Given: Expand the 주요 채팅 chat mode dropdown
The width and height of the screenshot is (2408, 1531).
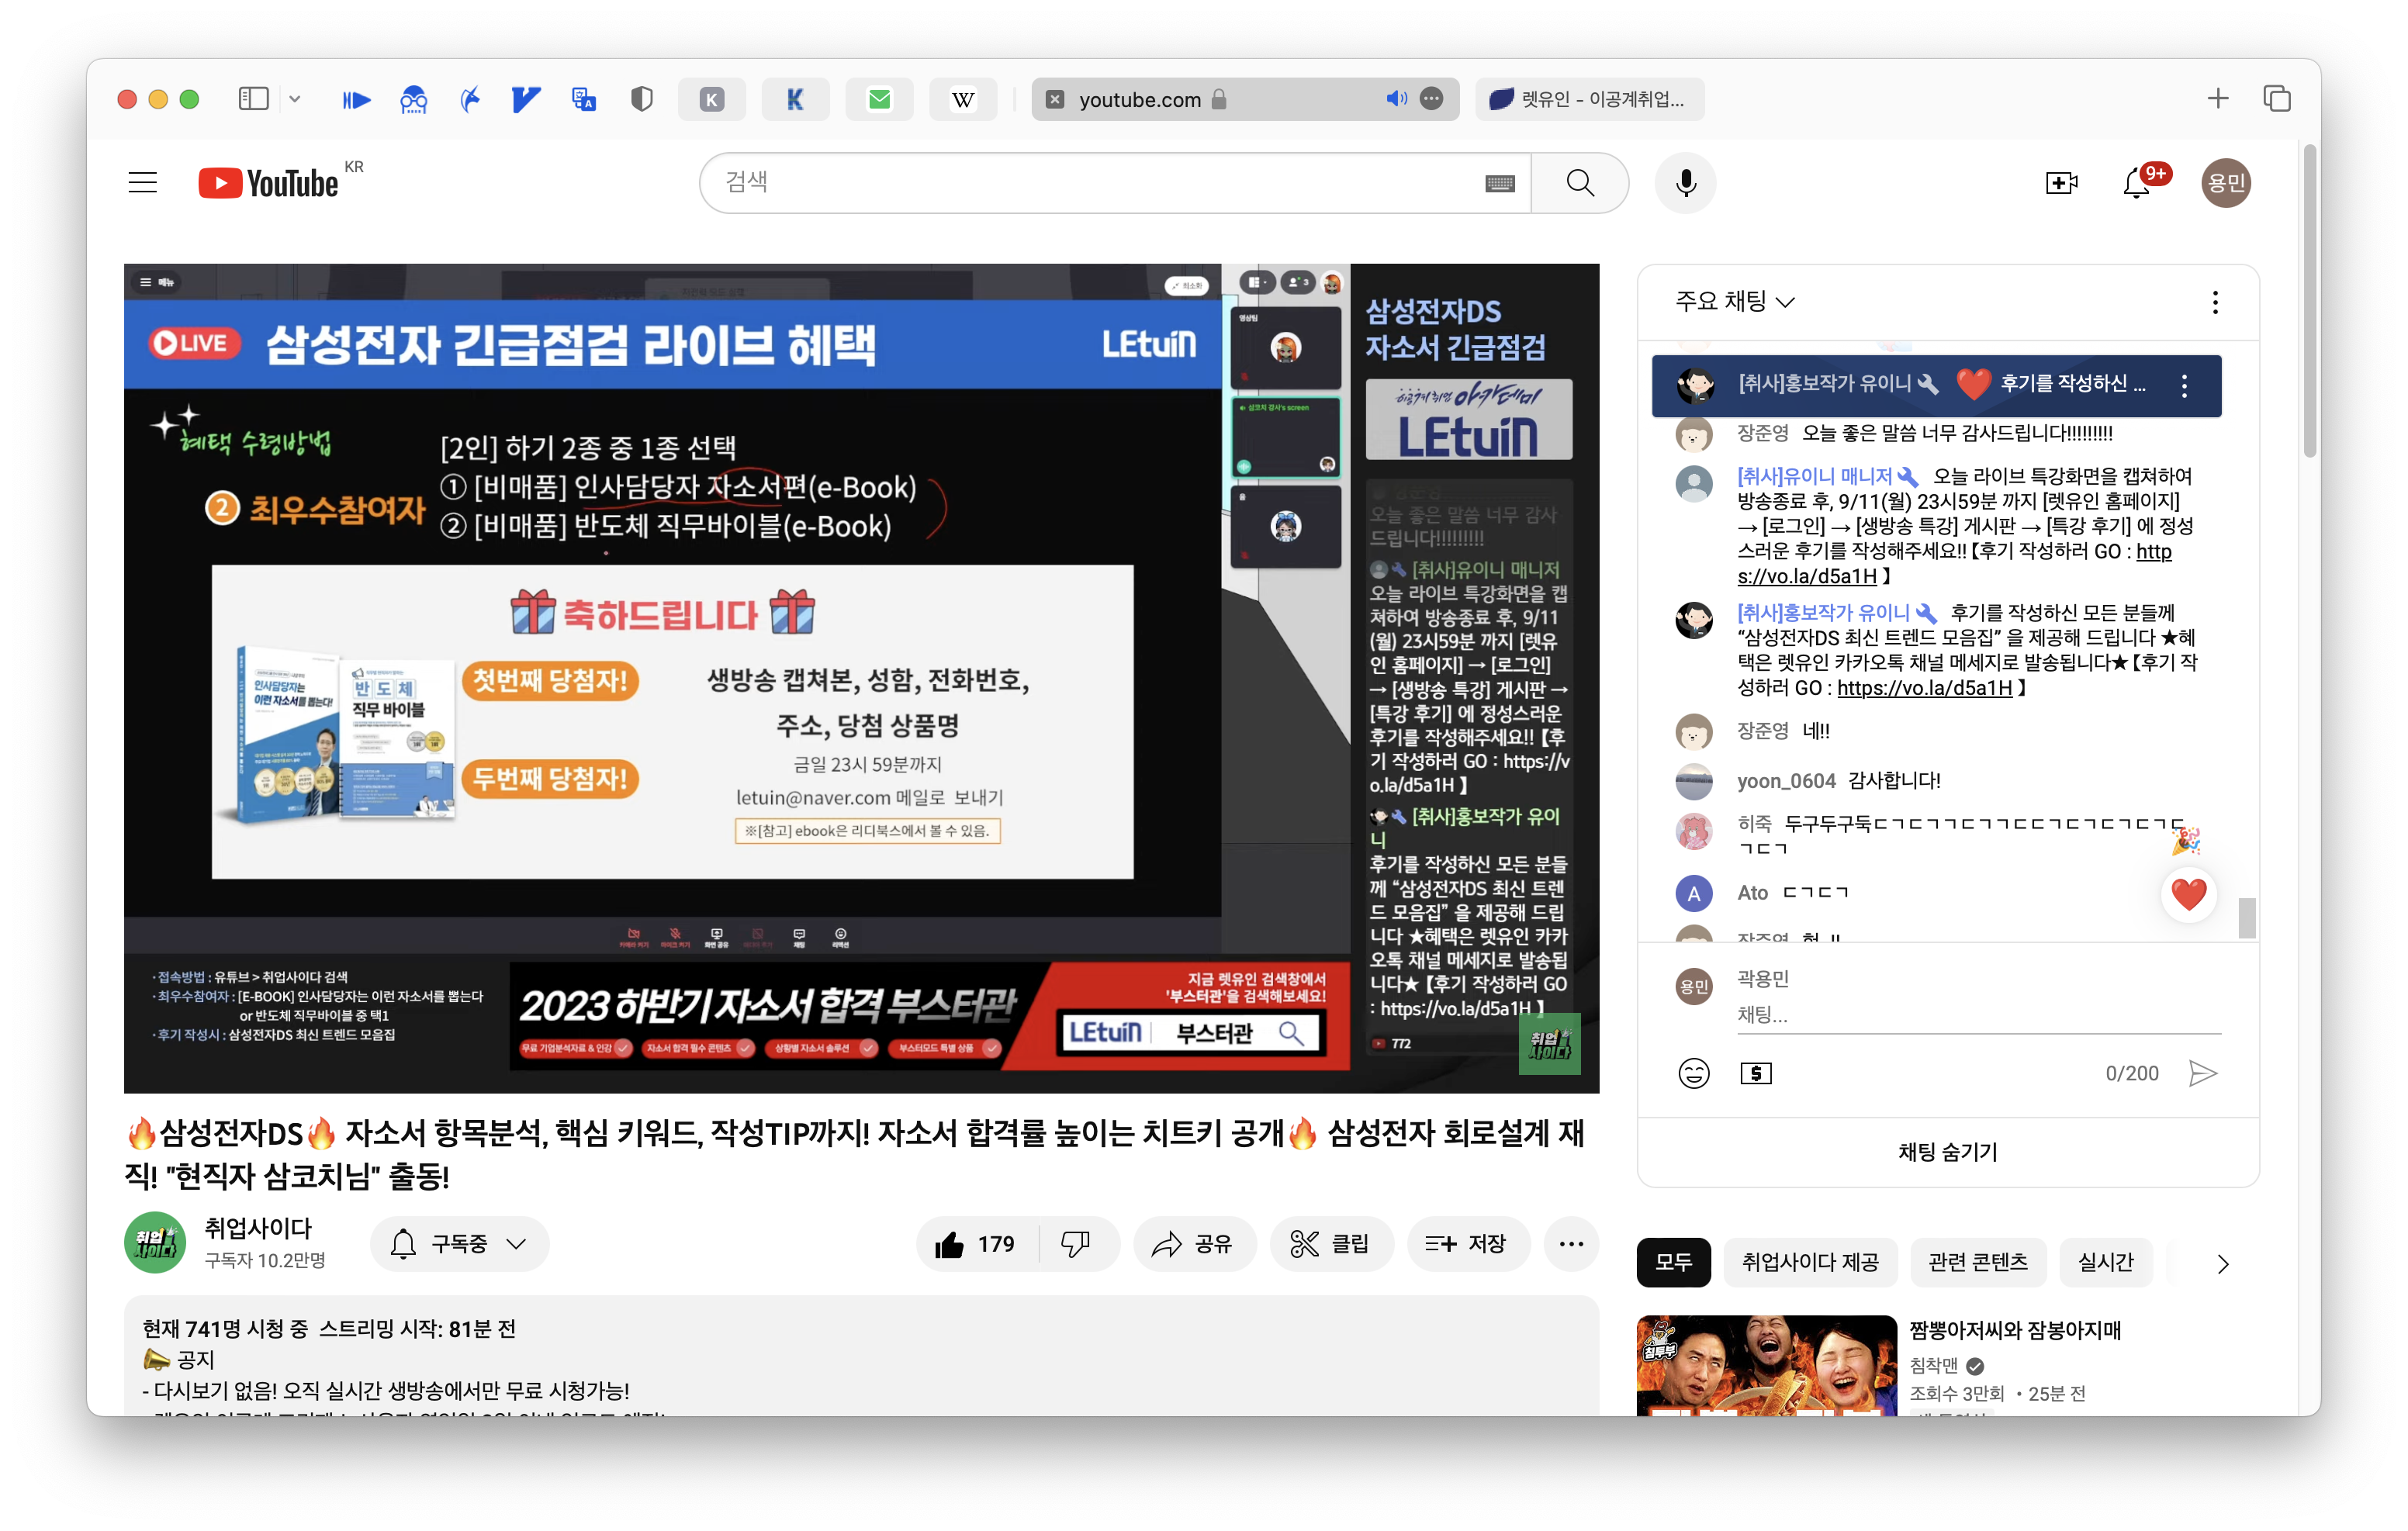Looking at the screenshot, I should point(1735,301).
